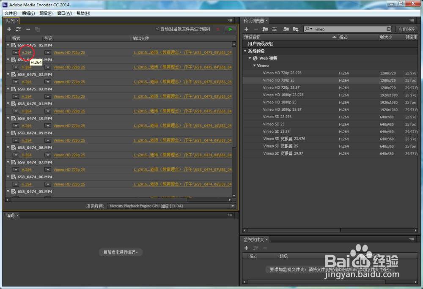Open encoding panel options menu icon

point(230,215)
